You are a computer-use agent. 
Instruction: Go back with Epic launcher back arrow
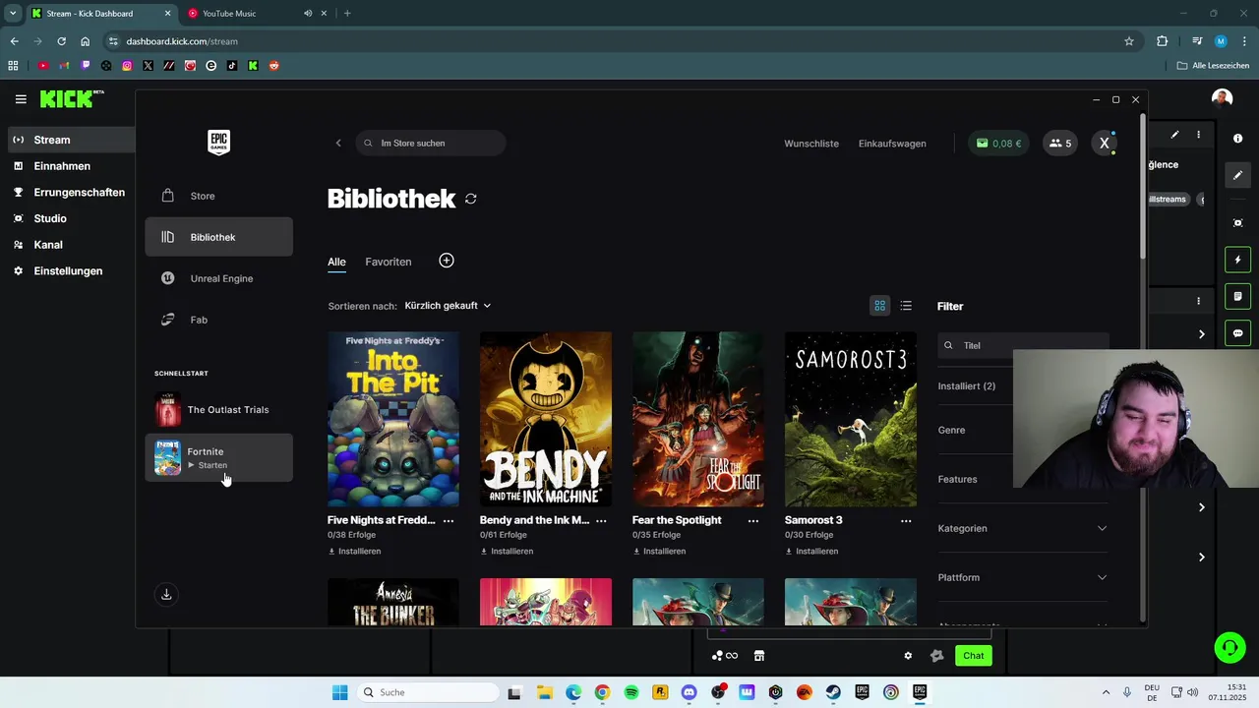pos(338,144)
